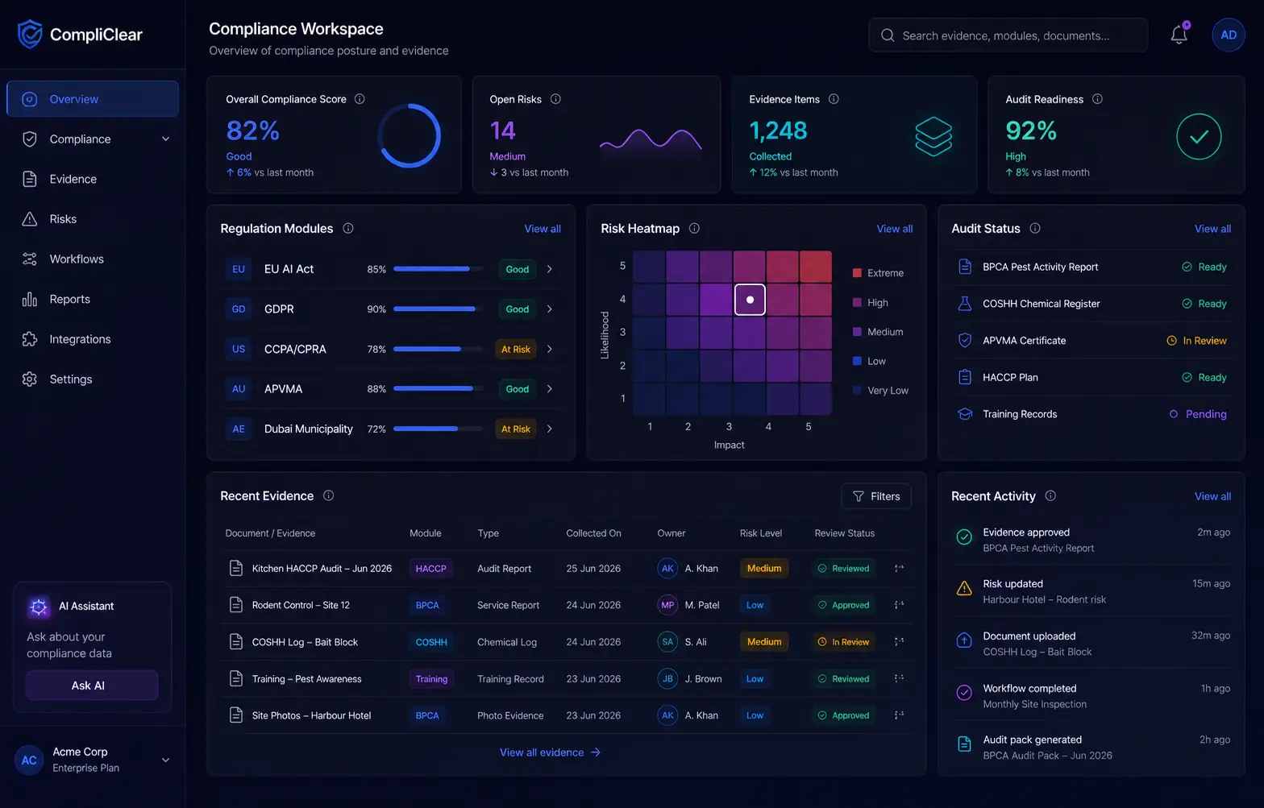This screenshot has width=1264, height=808.
Task: Expand the GDPR module row arrow
Action: (x=549, y=309)
